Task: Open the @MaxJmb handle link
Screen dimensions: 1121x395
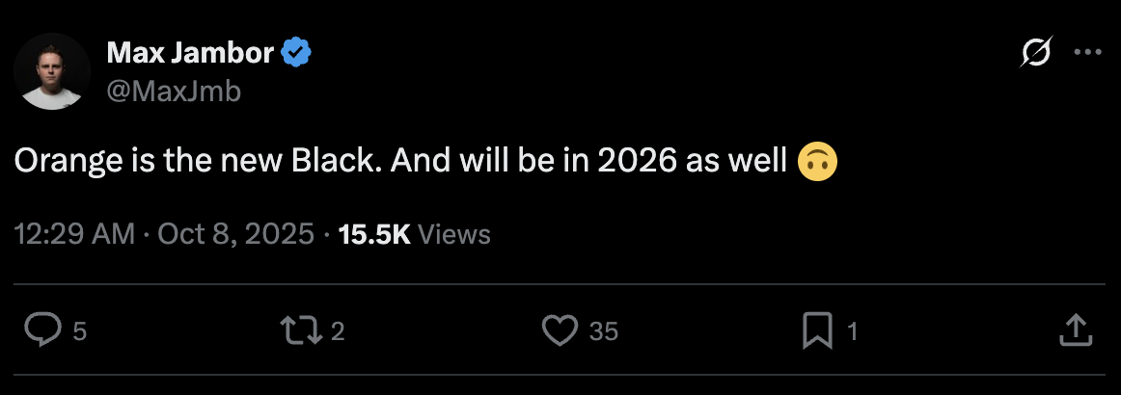Action: click(174, 92)
